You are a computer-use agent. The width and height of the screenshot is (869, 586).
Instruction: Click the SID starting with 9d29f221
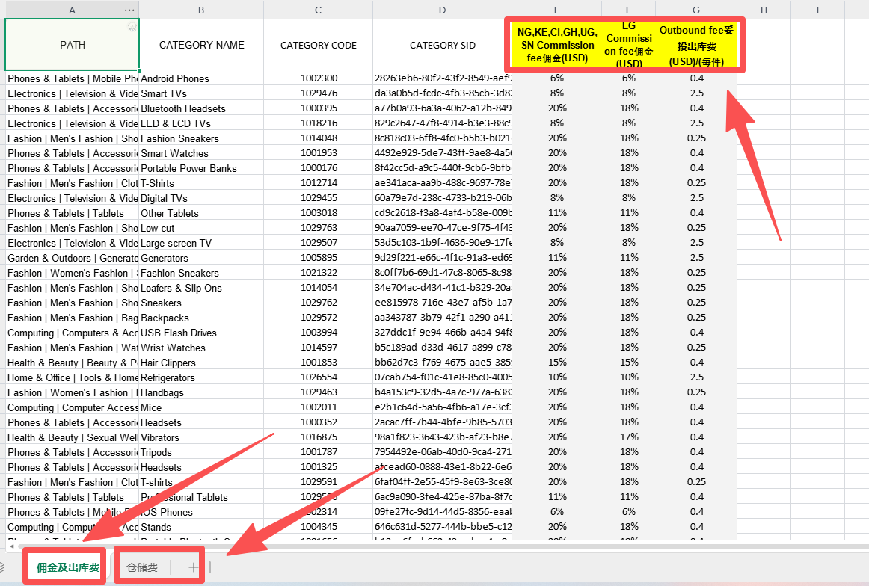pyautogui.click(x=442, y=258)
